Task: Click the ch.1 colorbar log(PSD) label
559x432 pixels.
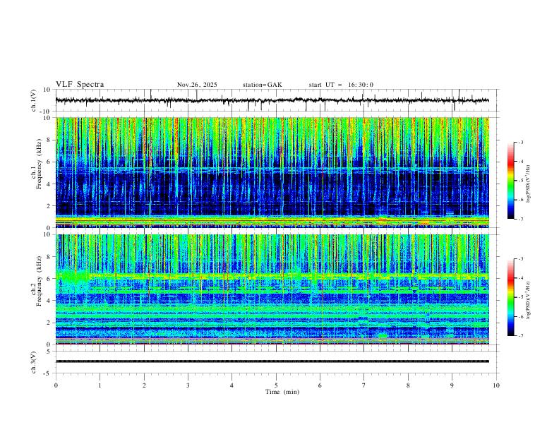Action: click(528, 184)
